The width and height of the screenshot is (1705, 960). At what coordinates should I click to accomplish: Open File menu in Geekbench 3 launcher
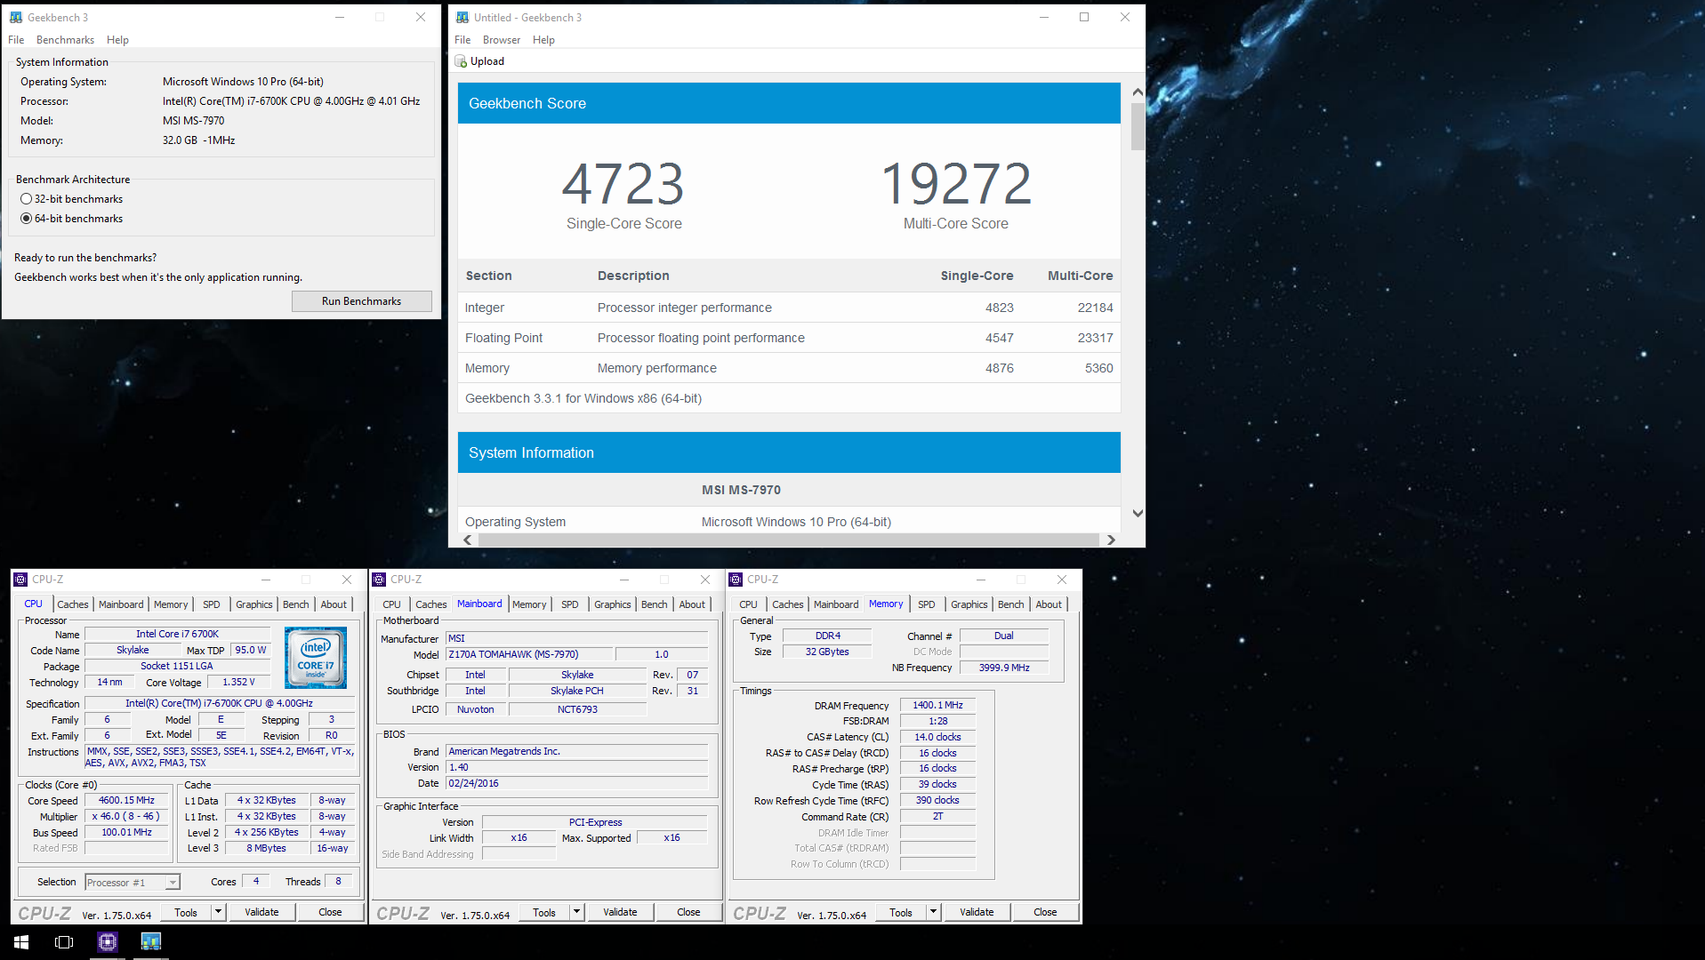(16, 40)
